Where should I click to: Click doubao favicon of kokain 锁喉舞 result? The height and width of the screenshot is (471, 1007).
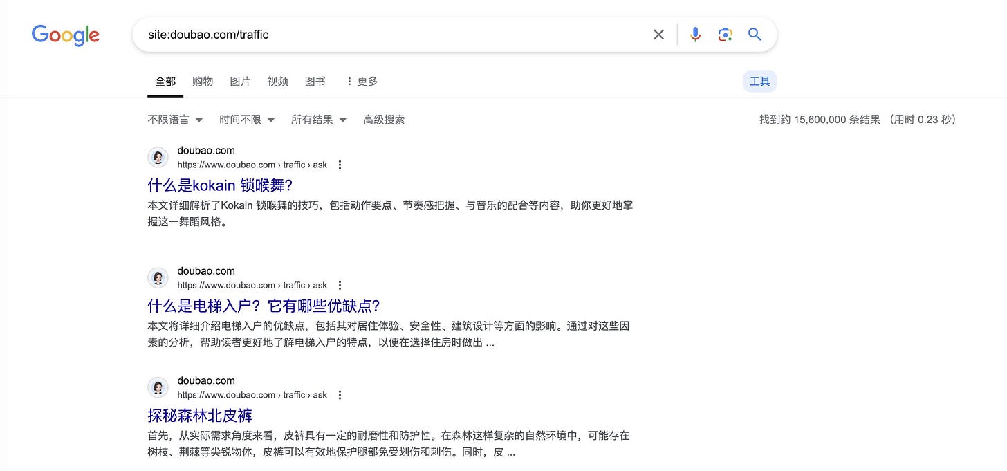point(158,158)
